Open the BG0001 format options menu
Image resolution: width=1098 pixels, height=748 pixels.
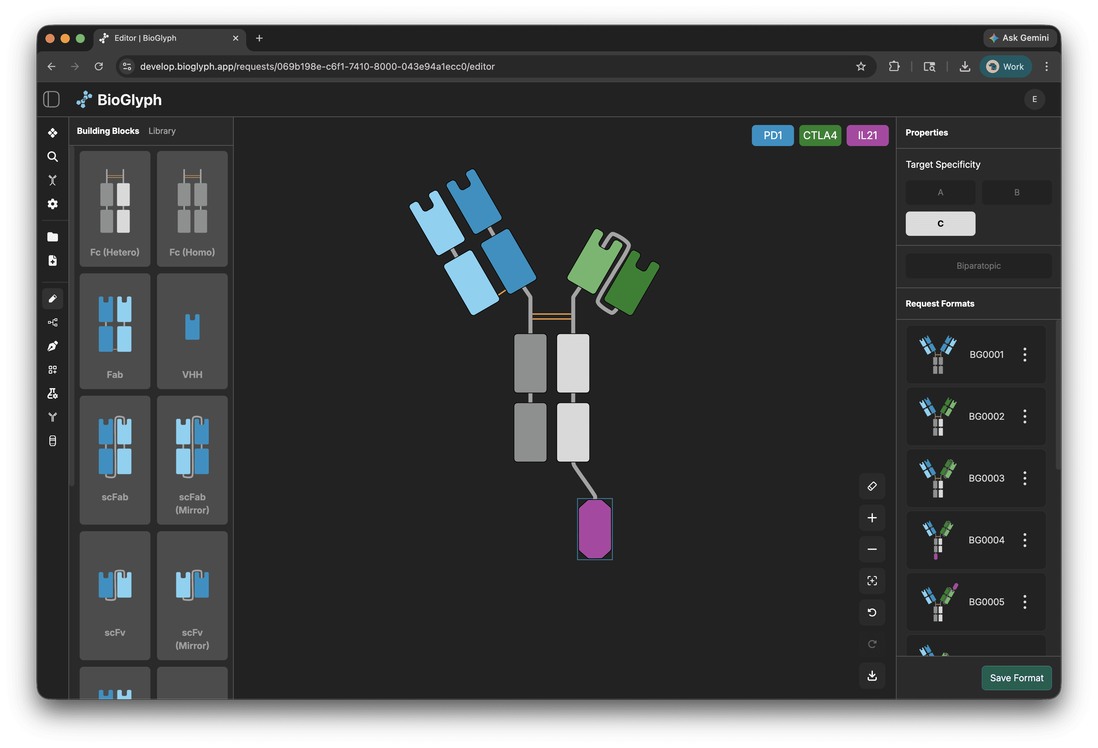coord(1024,355)
